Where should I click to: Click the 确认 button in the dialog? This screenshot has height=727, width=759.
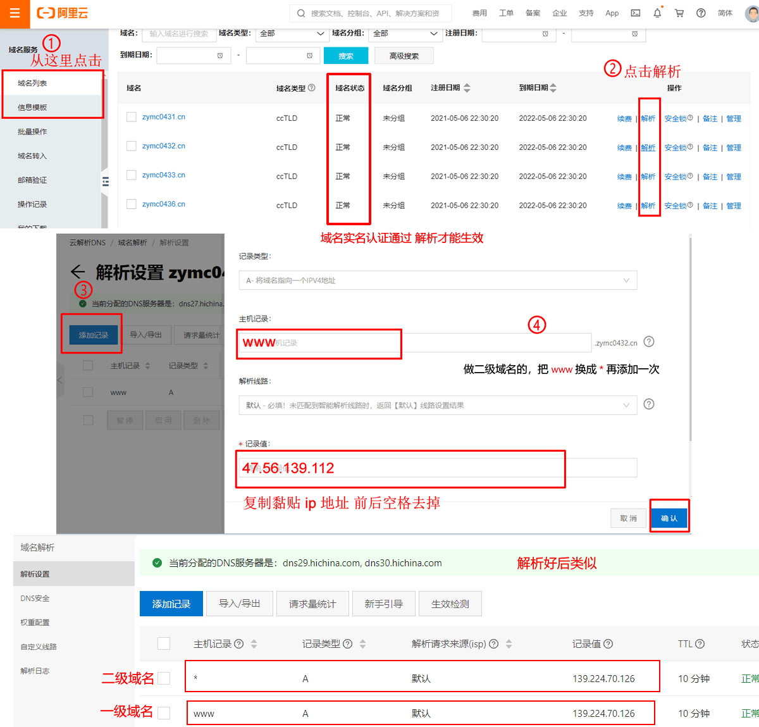669,518
